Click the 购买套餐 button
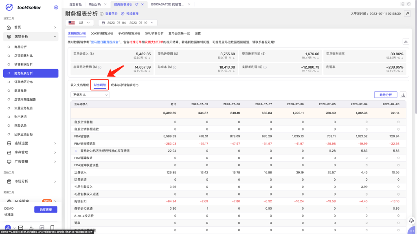Image resolution: width=417 pixels, height=234 pixels. (46, 210)
